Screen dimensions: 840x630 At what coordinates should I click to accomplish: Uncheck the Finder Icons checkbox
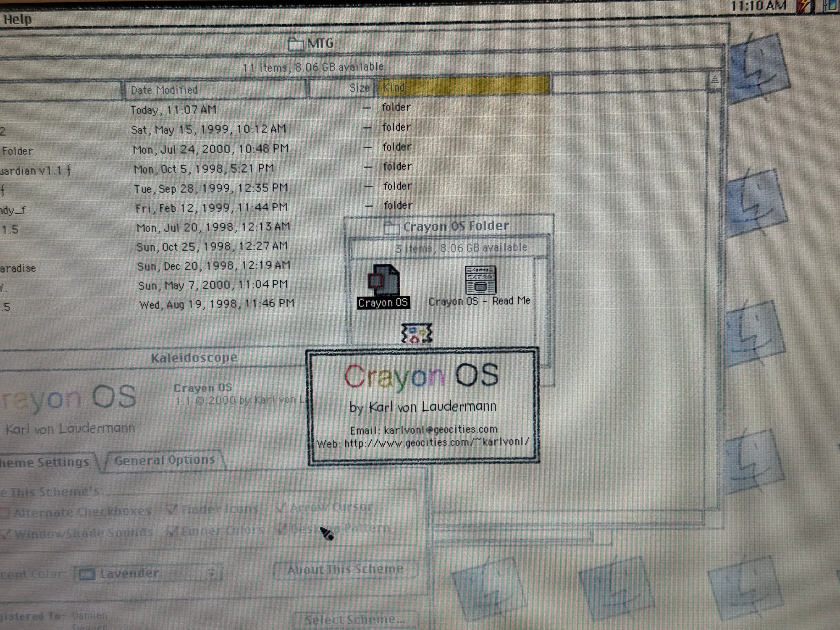click(x=171, y=510)
